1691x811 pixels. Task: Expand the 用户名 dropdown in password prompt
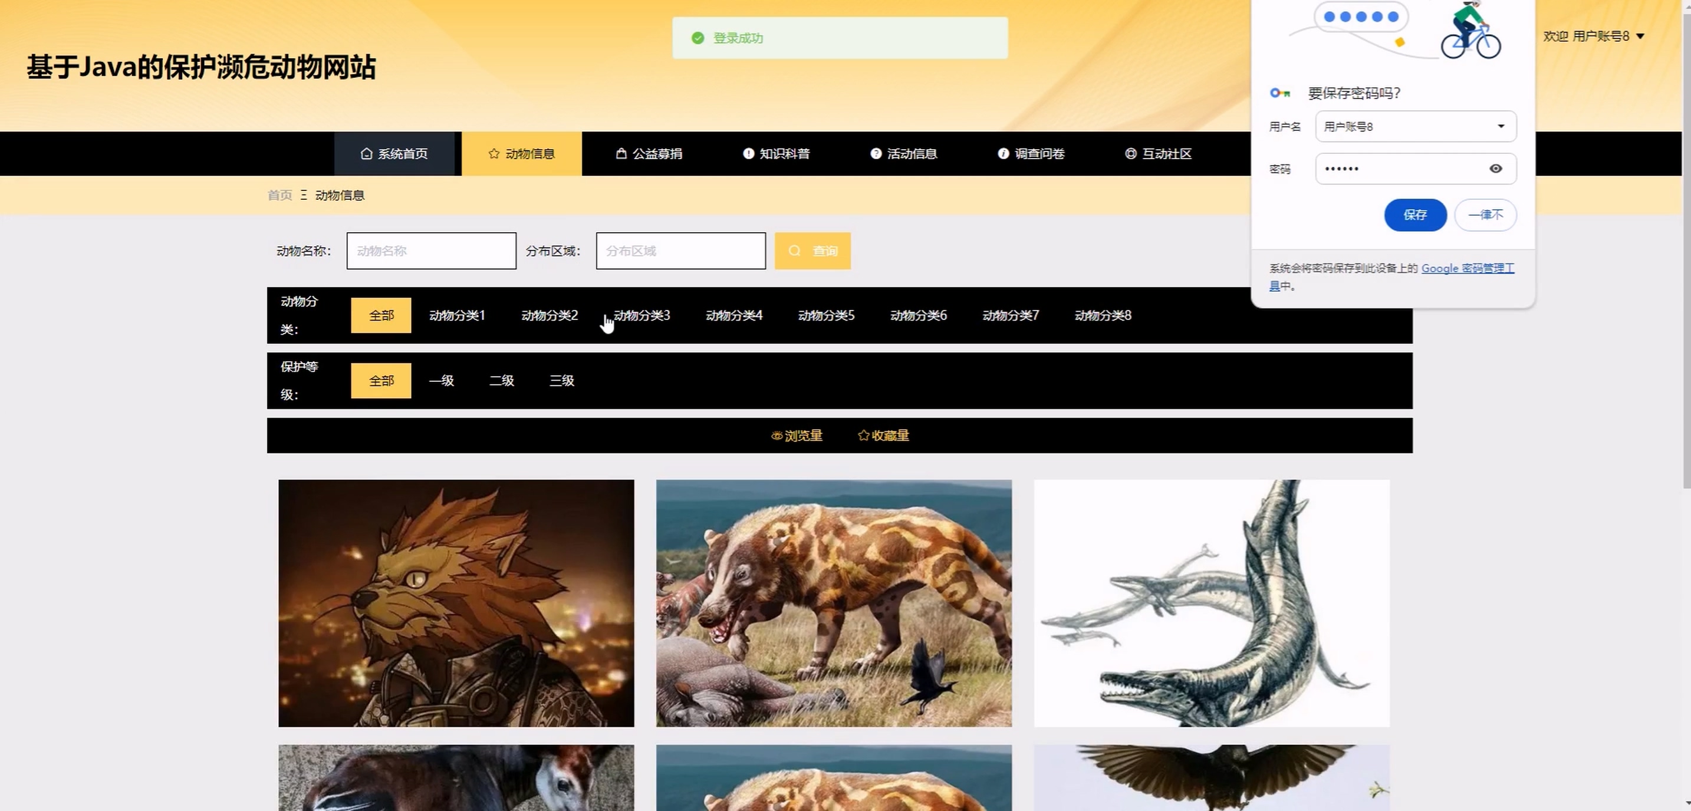pos(1501,127)
